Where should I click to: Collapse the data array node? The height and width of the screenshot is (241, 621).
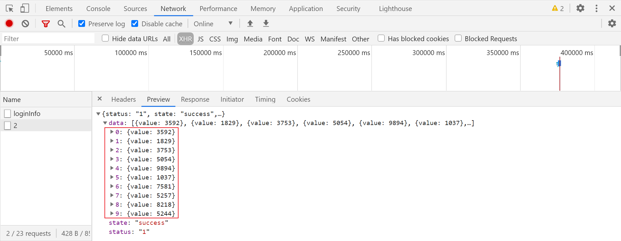105,123
